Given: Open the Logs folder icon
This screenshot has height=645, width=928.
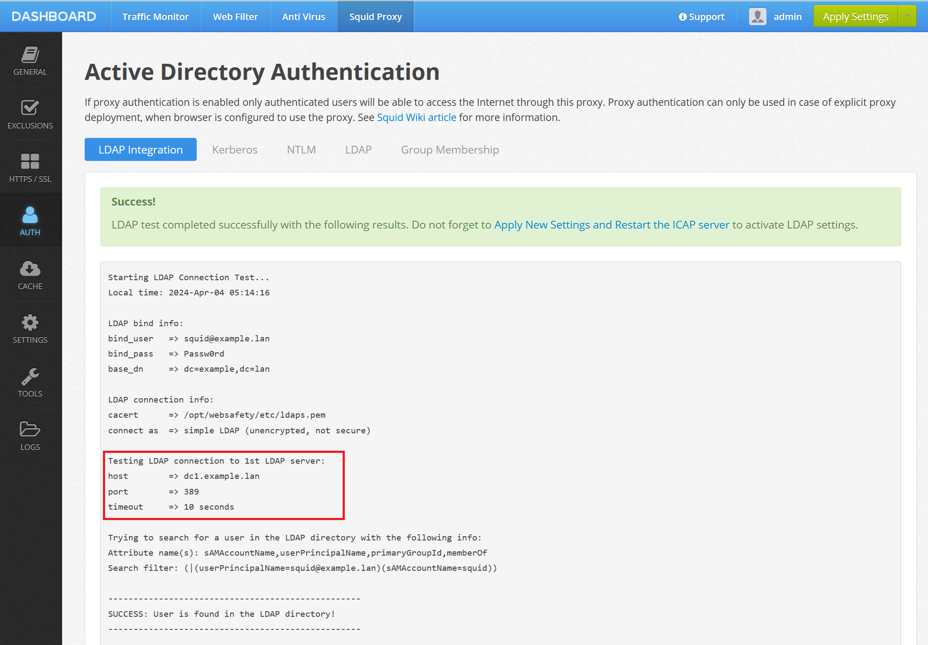Looking at the screenshot, I should [x=30, y=429].
